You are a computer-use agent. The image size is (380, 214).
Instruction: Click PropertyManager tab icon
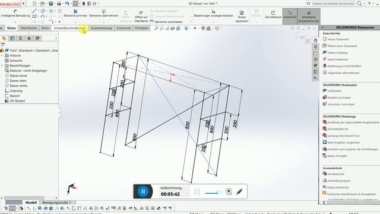click(12, 38)
